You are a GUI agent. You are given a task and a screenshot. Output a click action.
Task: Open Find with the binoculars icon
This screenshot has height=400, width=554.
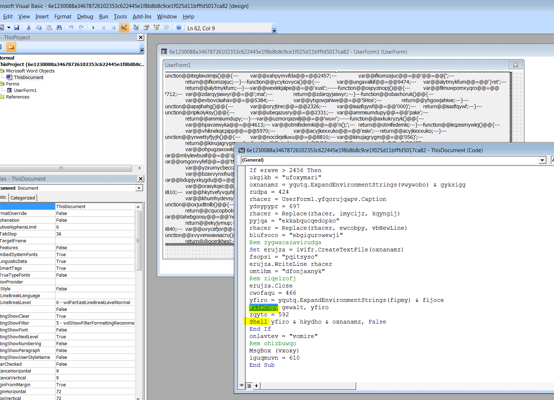point(59,27)
